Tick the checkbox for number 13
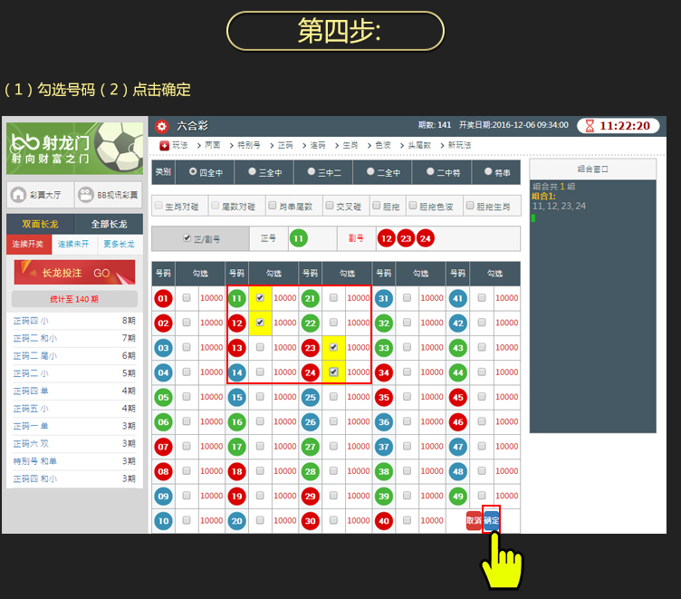 tap(261, 347)
